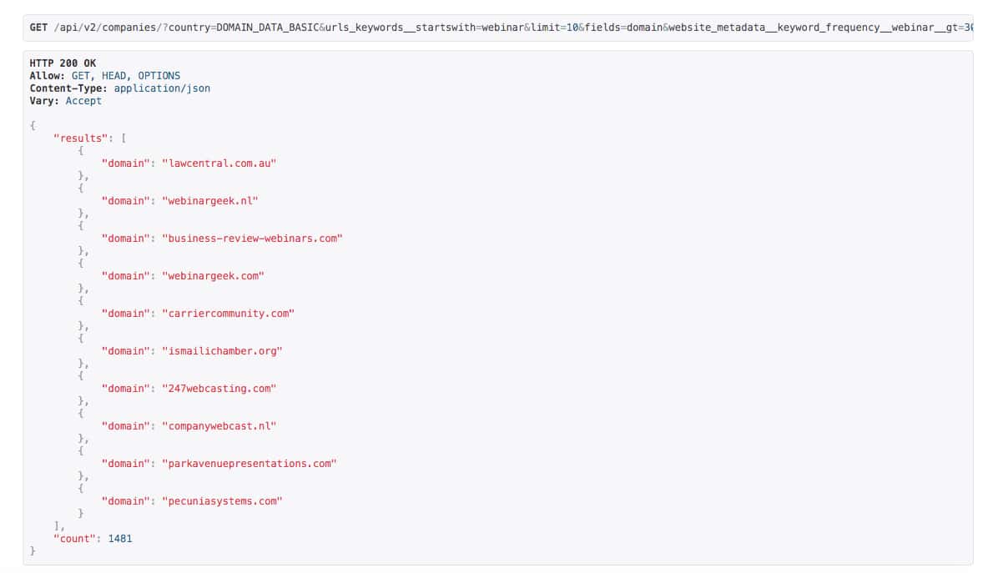Click the Allow header line
The height and width of the screenshot is (573, 983).
click(104, 76)
